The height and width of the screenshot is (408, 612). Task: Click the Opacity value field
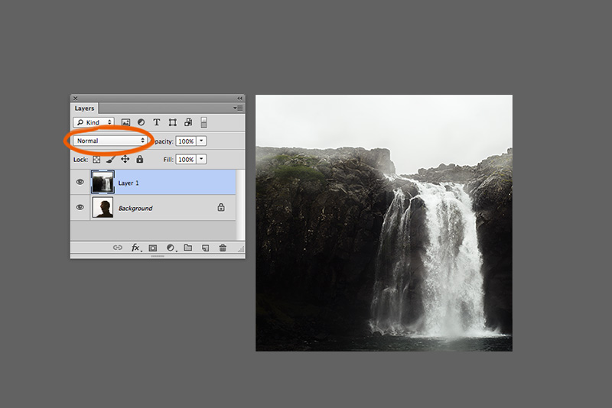pos(186,141)
